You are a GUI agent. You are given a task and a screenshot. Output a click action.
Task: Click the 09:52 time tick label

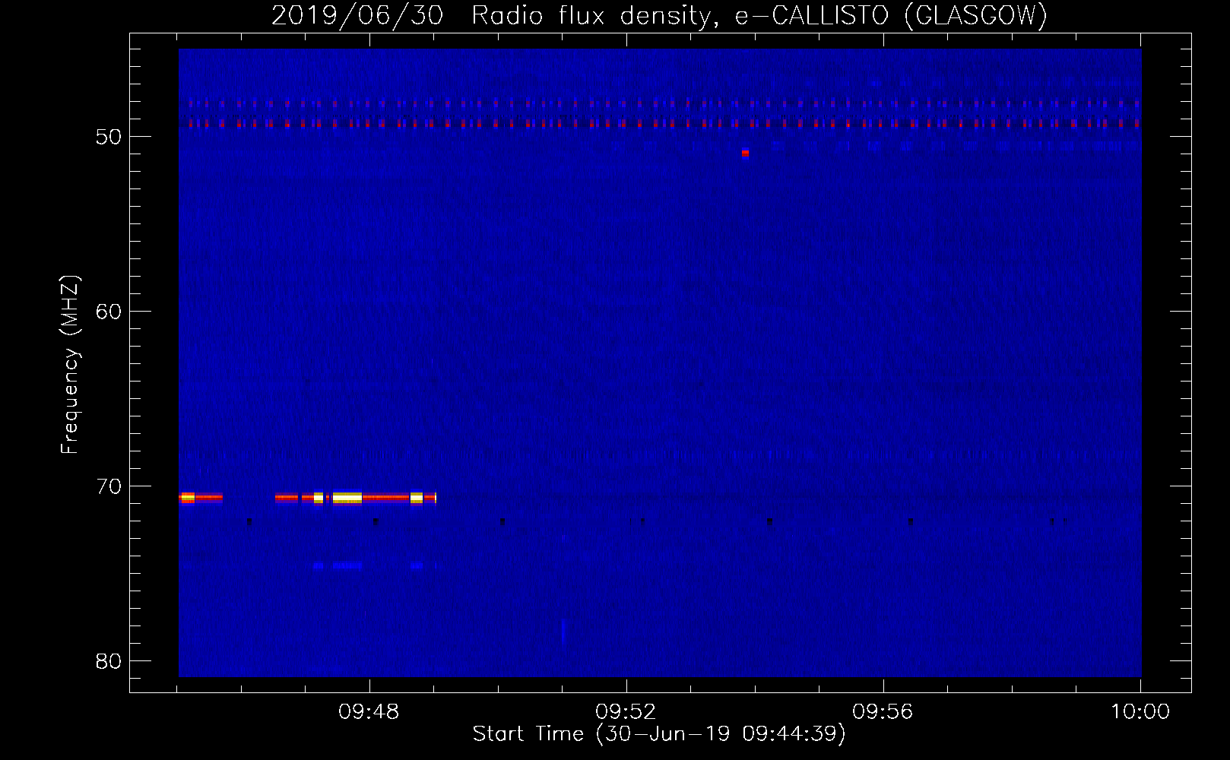pyautogui.click(x=626, y=712)
